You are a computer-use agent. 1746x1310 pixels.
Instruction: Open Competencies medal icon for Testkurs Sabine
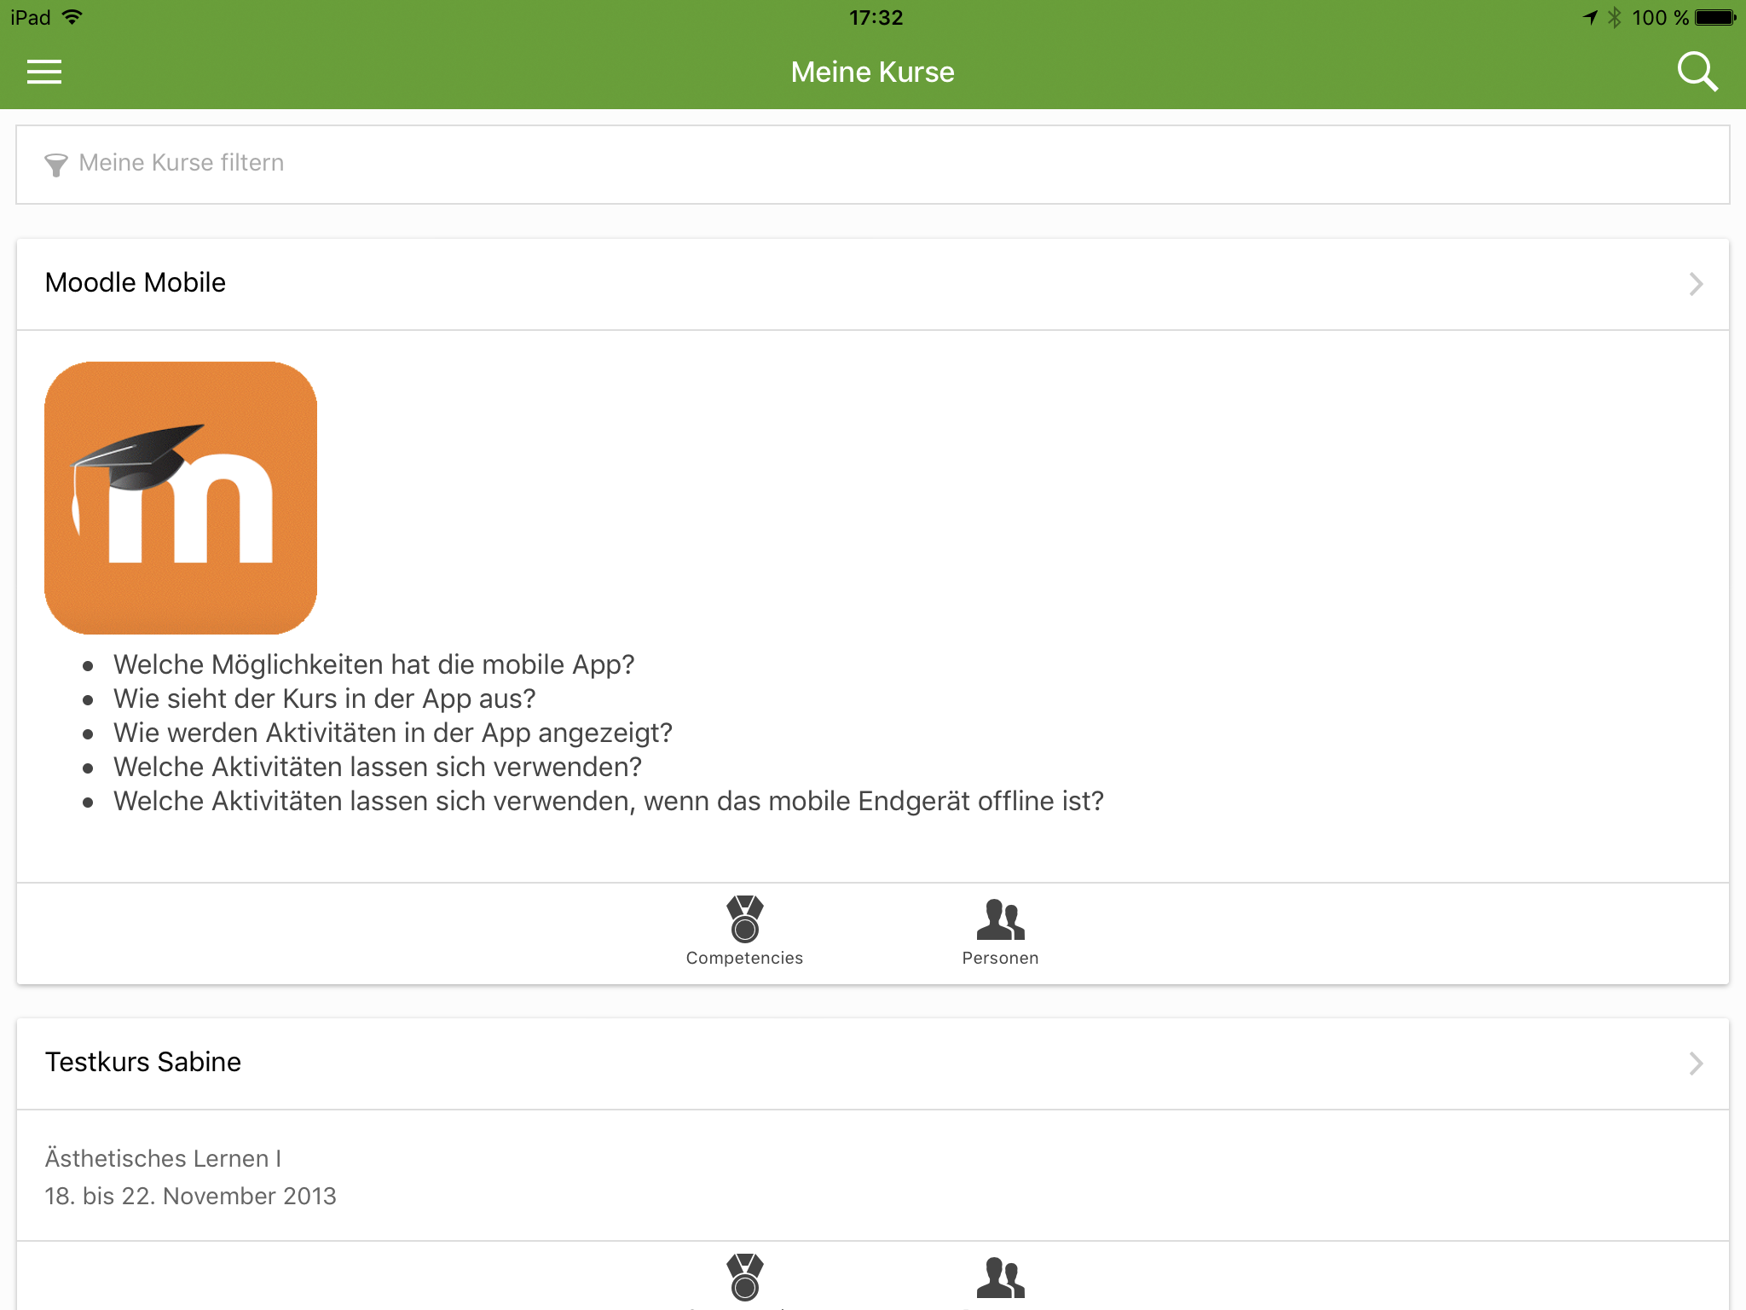(x=745, y=1277)
